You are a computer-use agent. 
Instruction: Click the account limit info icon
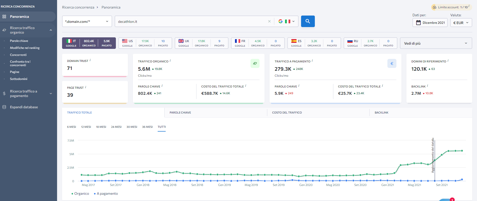(469, 6)
